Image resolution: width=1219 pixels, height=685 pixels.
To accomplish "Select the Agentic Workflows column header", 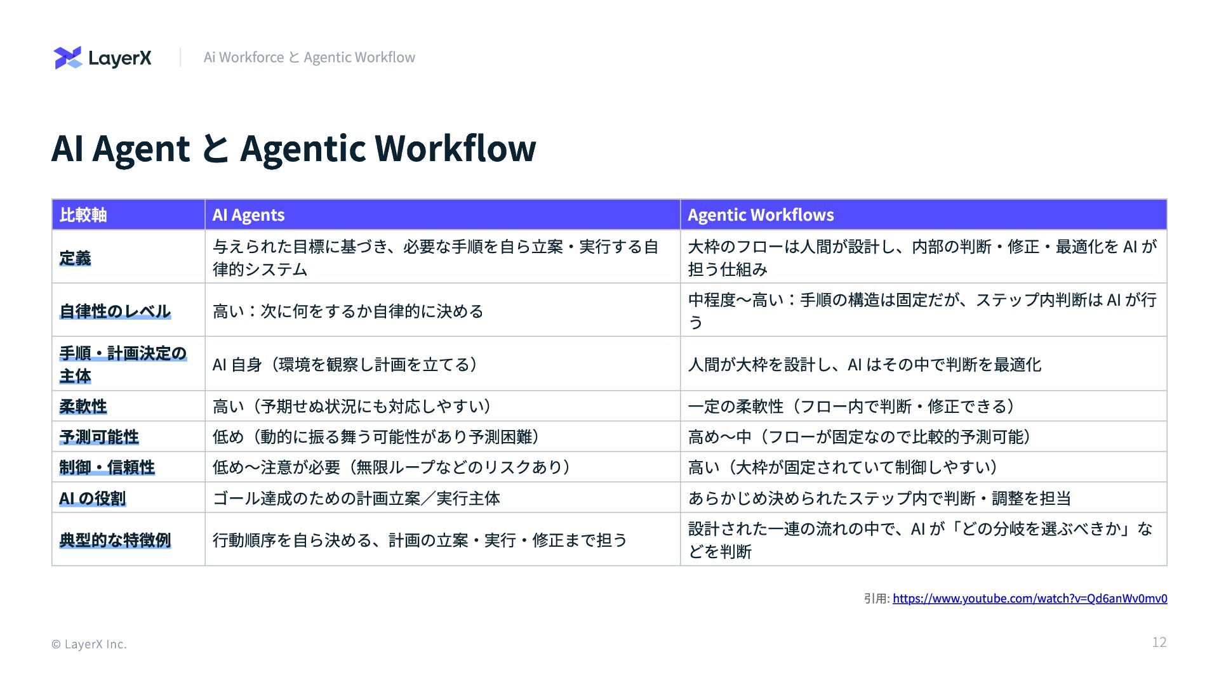I will (761, 215).
